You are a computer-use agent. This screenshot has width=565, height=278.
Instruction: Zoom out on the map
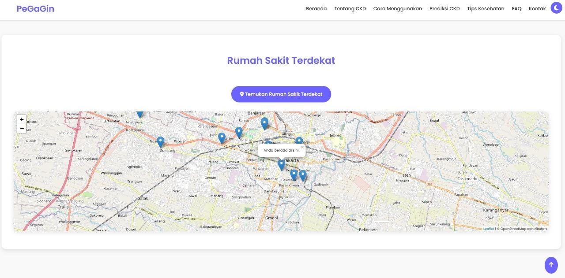pyautogui.click(x=22, y=128)
